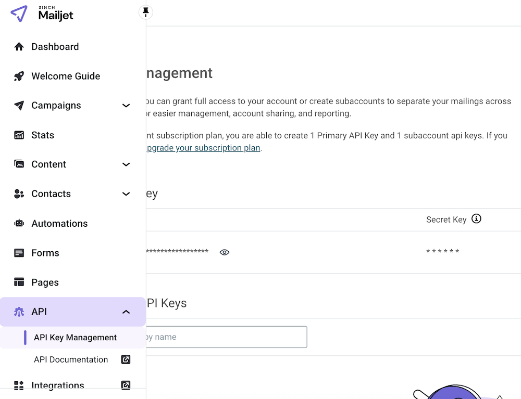521x399 pixels.
Task: Expand the Campaigns submenu chevron
Action: click(126, 106)
